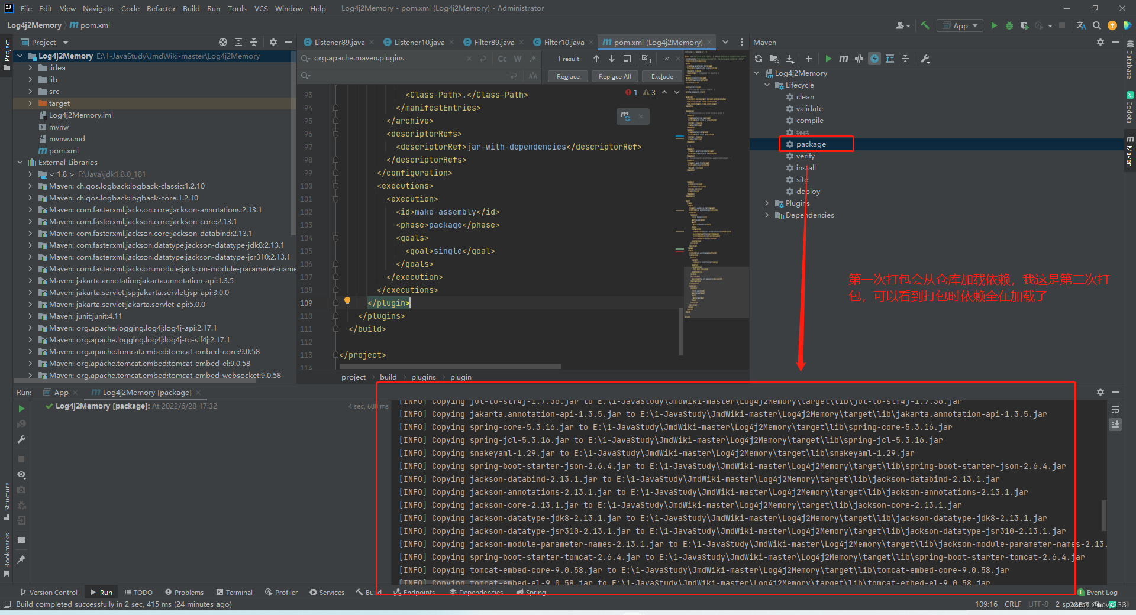Screen dimensions: 1136x615
Task: Open Project panel settings gear
Action: click(x=273, y=42)
